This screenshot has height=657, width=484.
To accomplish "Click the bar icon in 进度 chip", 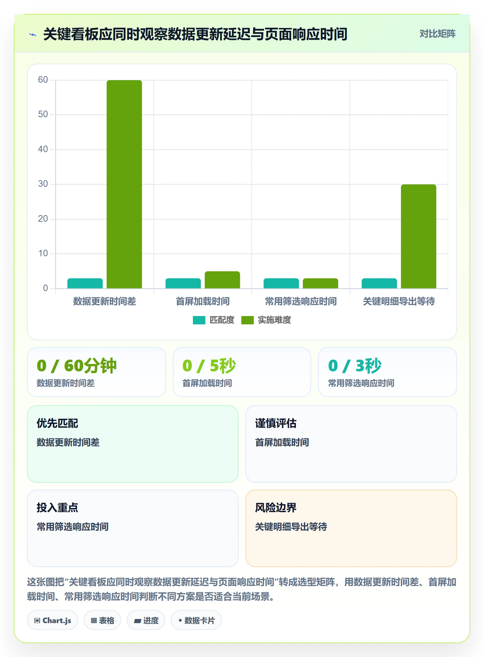I will click(138, 621).
